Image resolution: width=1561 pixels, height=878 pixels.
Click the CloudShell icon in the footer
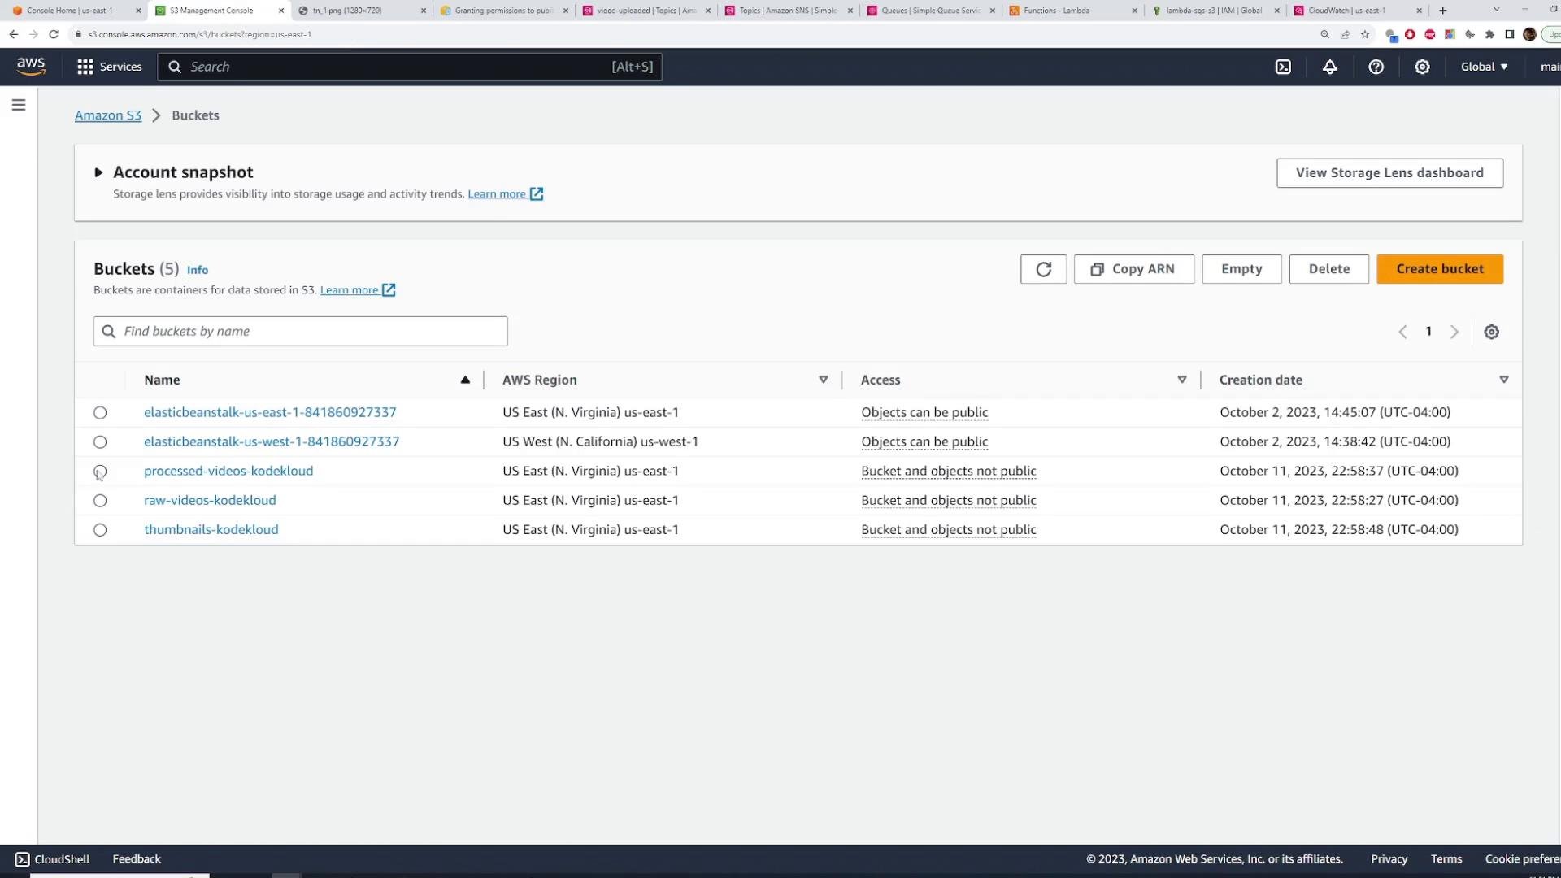(22, 859)
